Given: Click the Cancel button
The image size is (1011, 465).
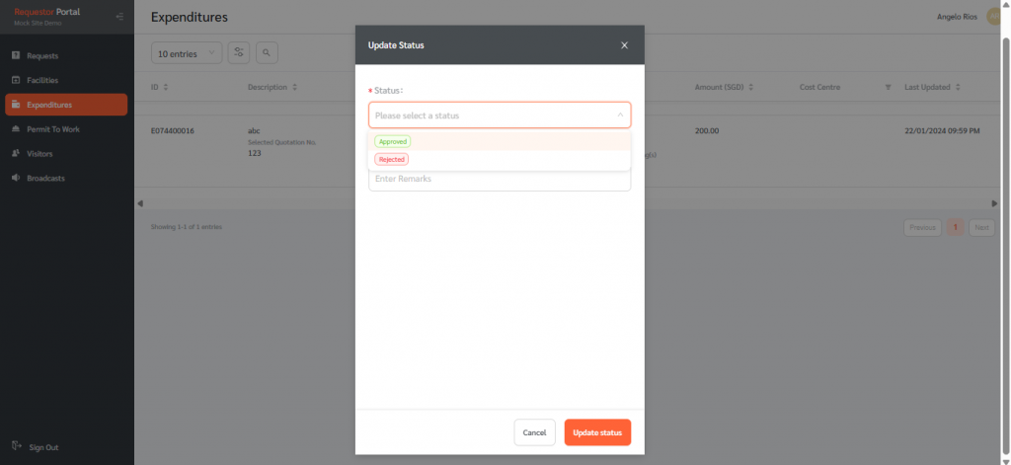Looking at the screenshot, I should pyautogui.click(x=534, y=432).
